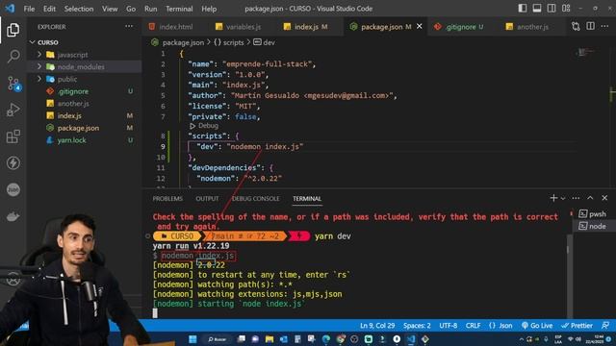Open the Search view in activity bar
The image size is (616, 346).
coord(13,57)
